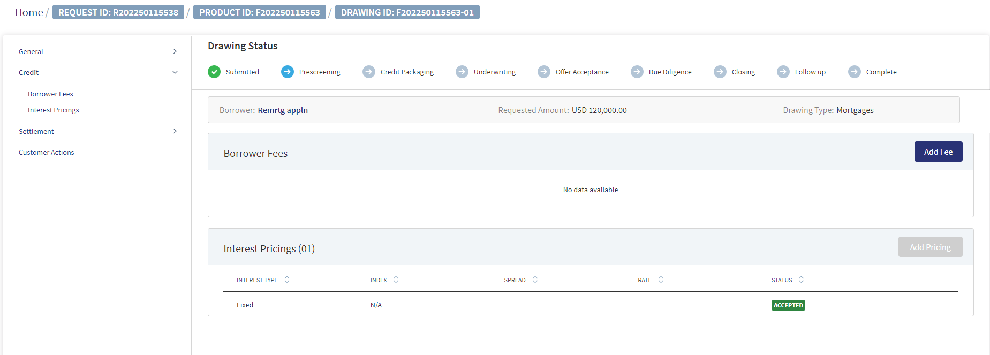Viewport: 990px width, 355px height.
Task: Click the Due Diligence step arrow icon
Action: (x=637, y=72)
